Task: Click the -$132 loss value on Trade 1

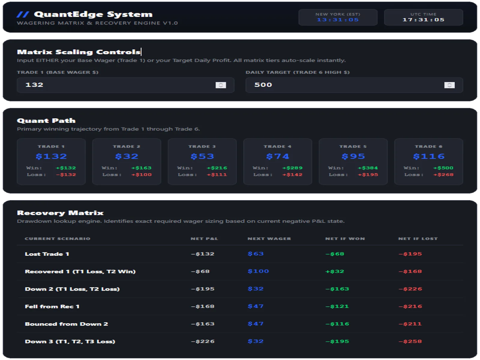Action: (x=66, y=175)
